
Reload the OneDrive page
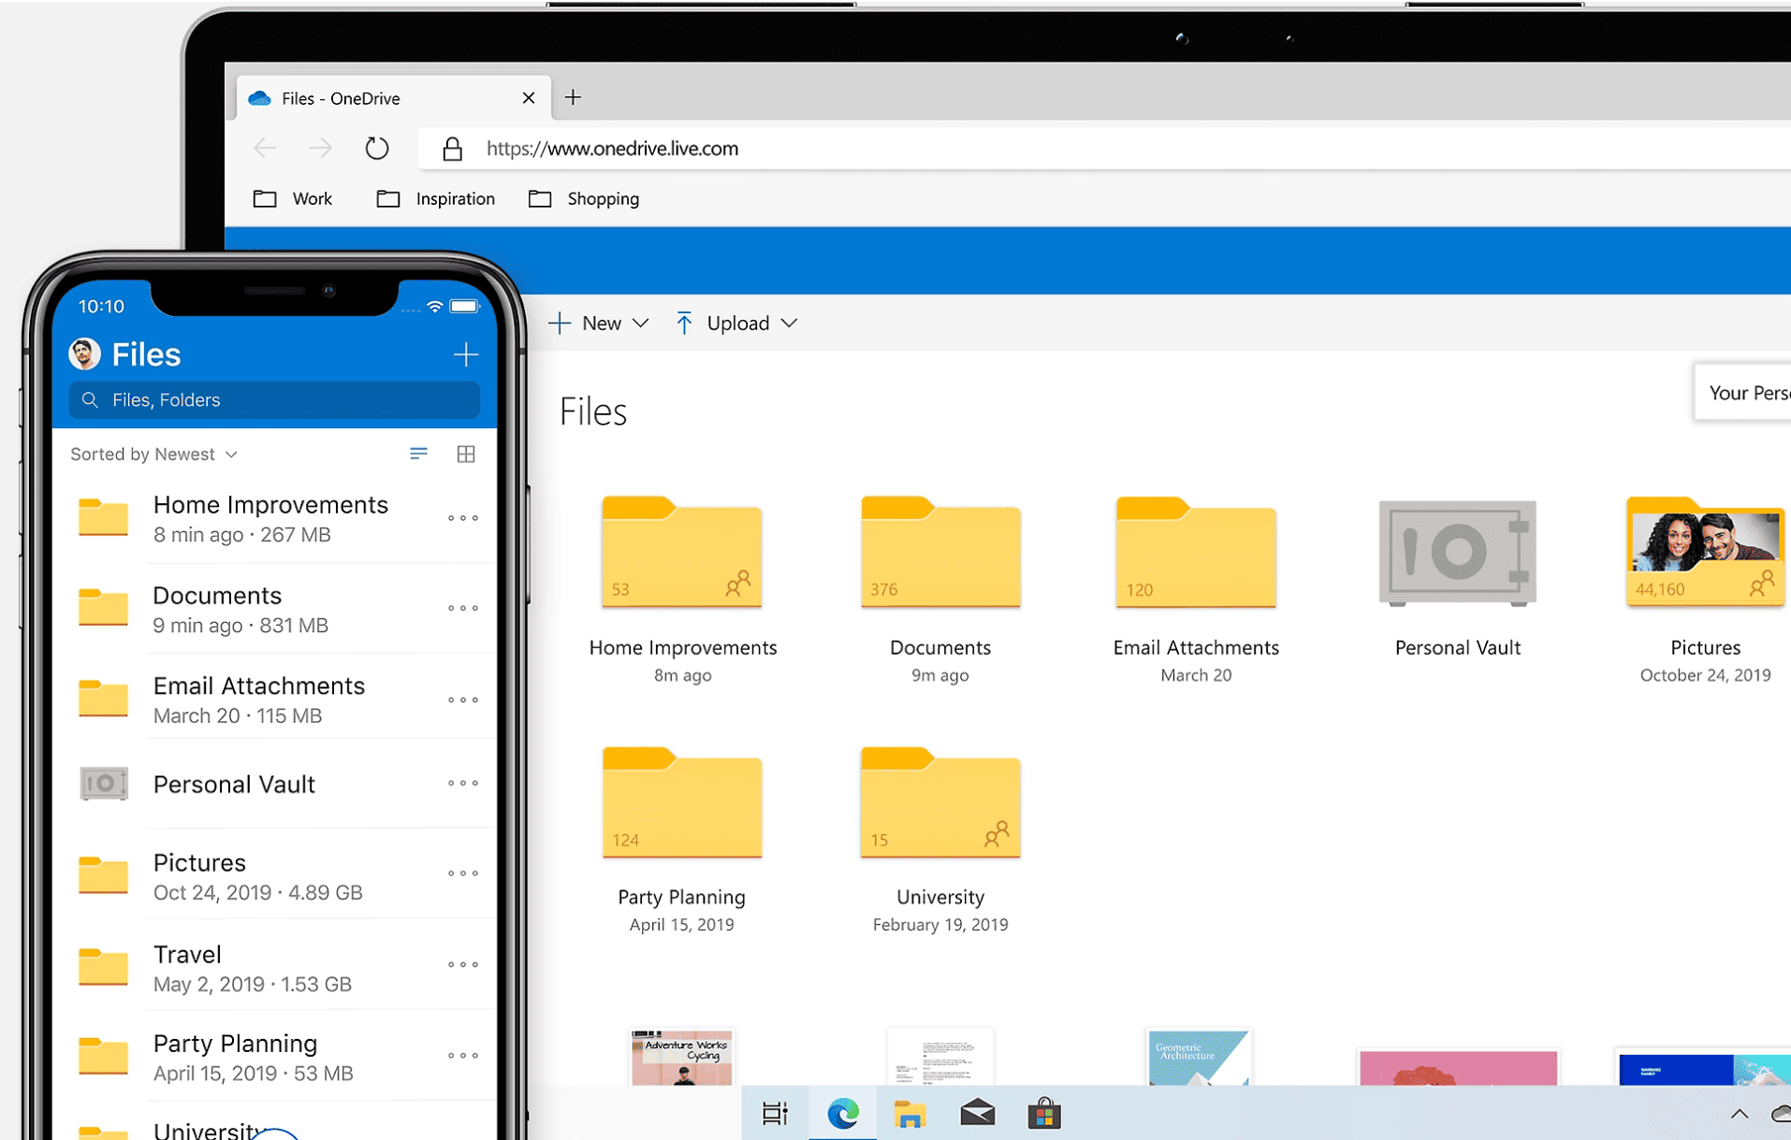(x=376, y=148)
